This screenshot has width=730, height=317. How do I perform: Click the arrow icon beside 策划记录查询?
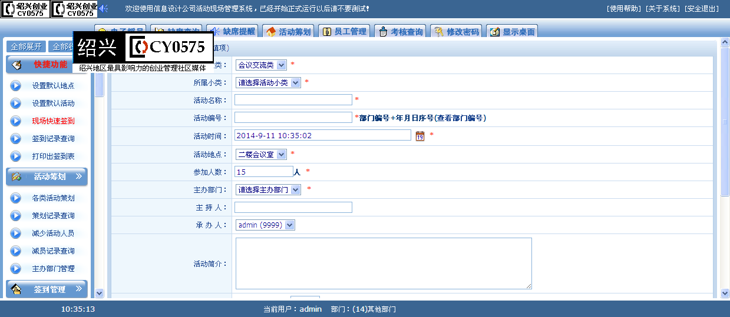16,215
